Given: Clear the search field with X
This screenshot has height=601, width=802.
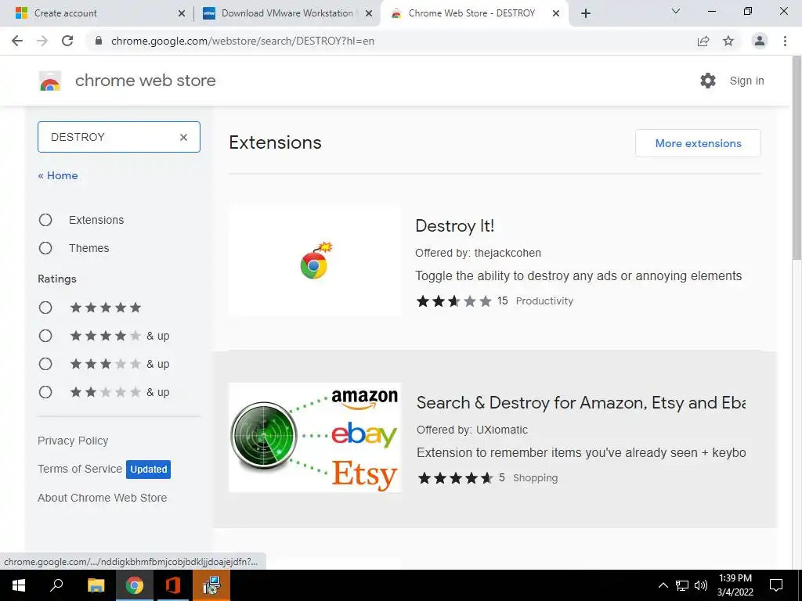Looking at the screenshot, I should tap(183, 137).
